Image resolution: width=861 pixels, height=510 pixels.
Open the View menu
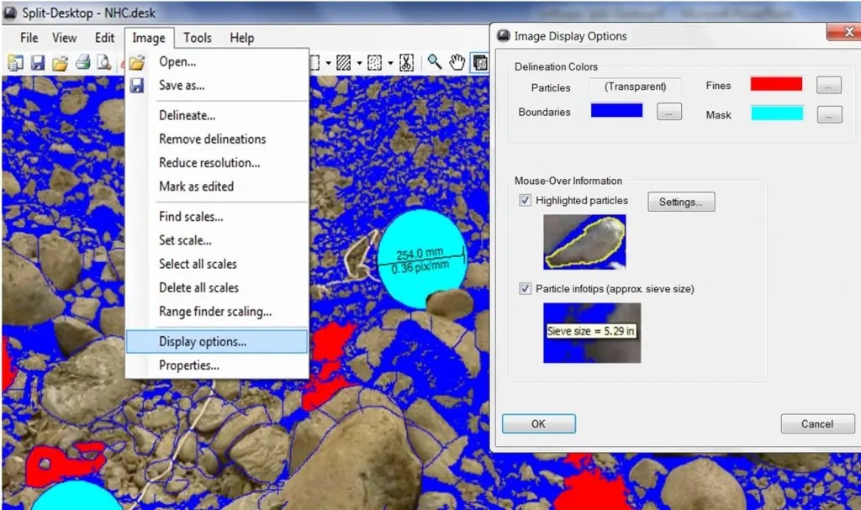pyautogui.click(x=64, y=38)
